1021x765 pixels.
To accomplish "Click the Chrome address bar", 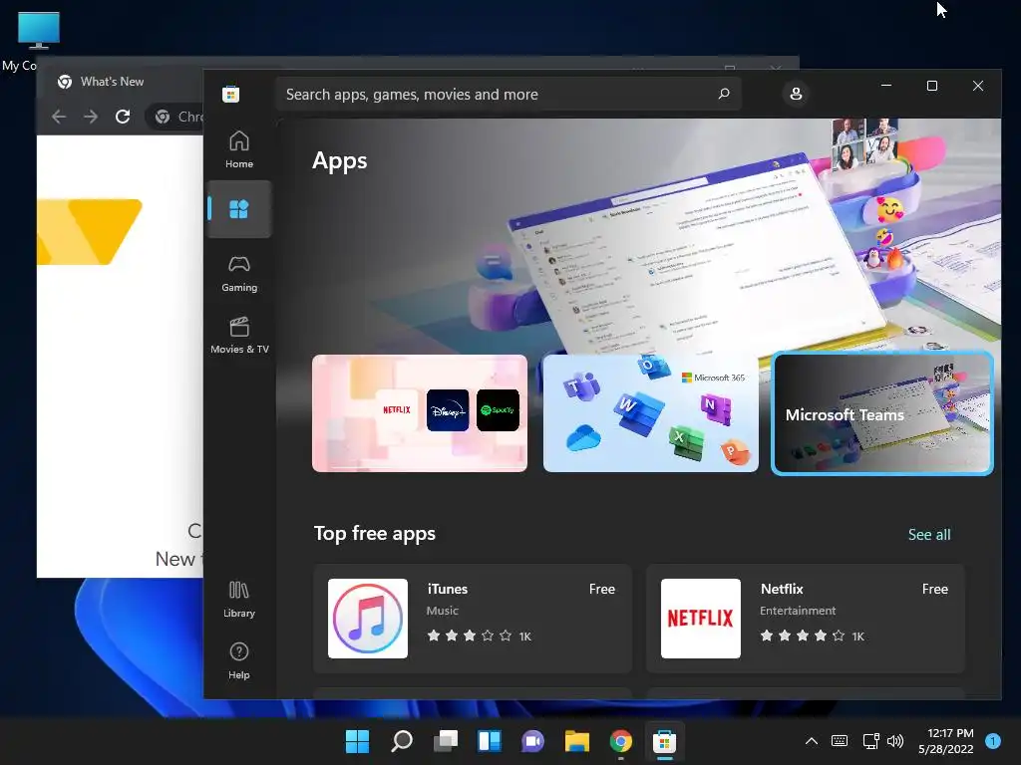I will tap(175, 117).
